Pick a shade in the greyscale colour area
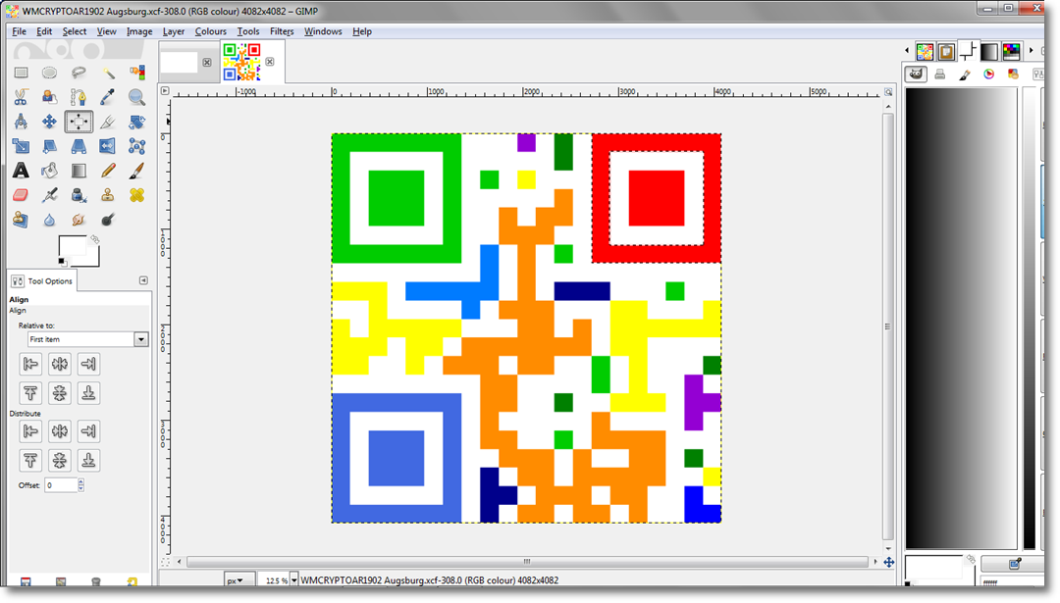Screen dimensions: 1060x603 click(961, 318)
